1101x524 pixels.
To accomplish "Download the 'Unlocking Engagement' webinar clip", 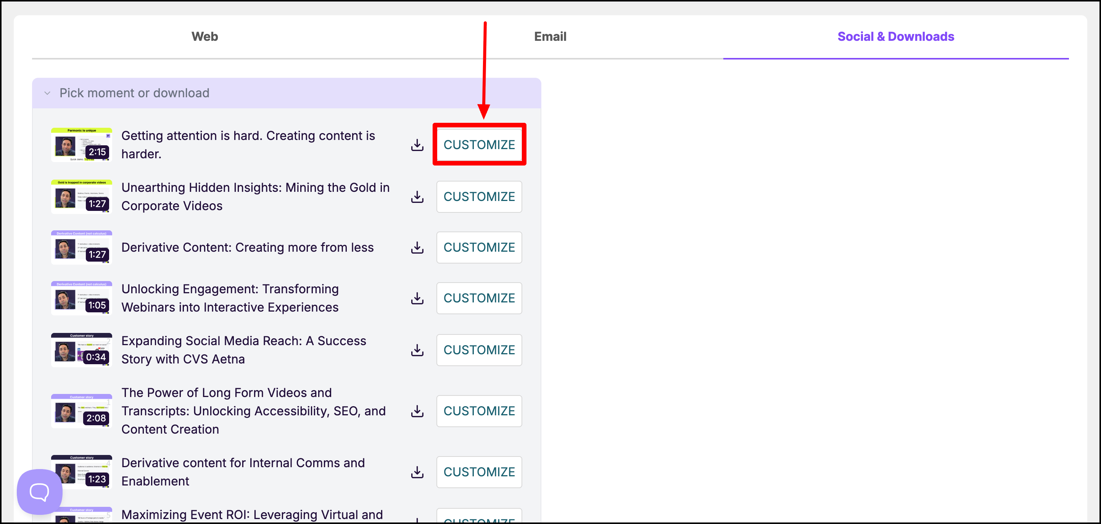I will [417, 298].
